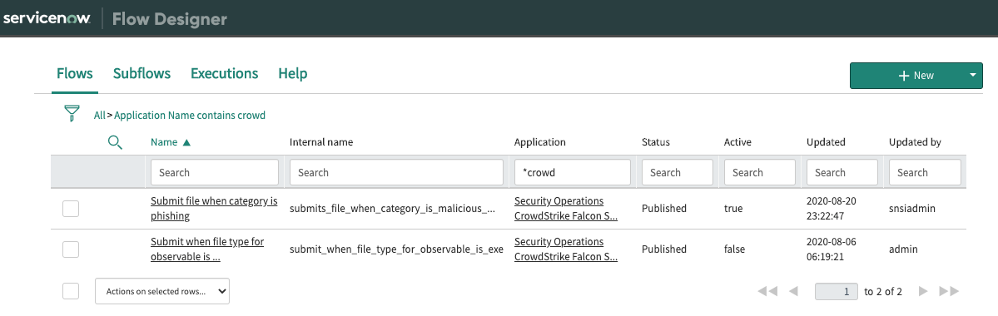Image resolution: width=998 pixels, height=316 pixels.
Task: Go to the next page arrow
Action: (924, 291)
